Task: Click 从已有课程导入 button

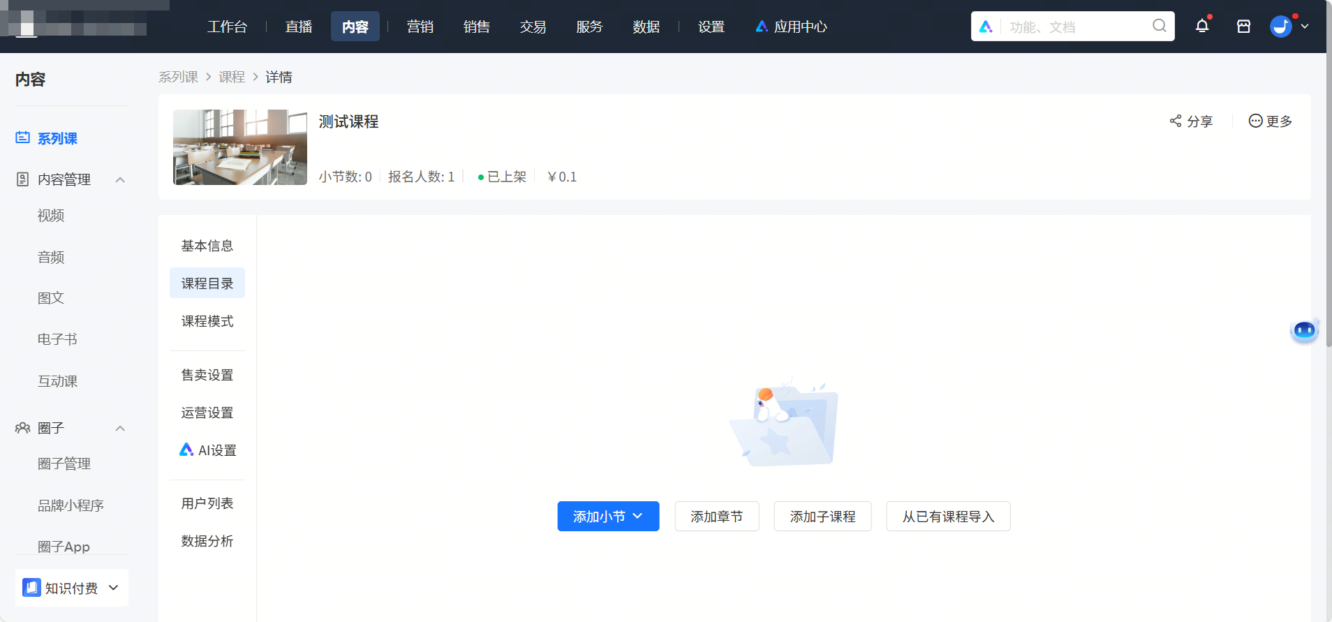Action: 948,516
